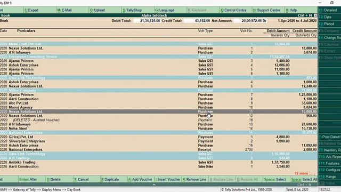Click Nexus Solutions Ltd. Purchase 960.00 row

click(159, 116)
